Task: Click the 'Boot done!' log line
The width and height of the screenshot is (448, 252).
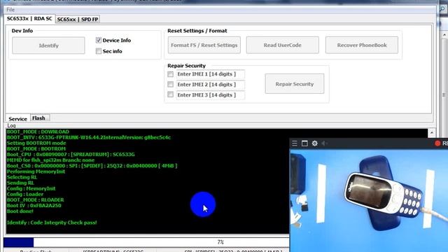Action: (x=20, y=211)
